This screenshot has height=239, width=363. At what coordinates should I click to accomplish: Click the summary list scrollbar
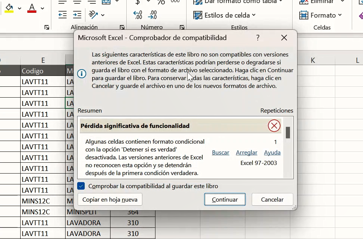[x=287, y=133]
